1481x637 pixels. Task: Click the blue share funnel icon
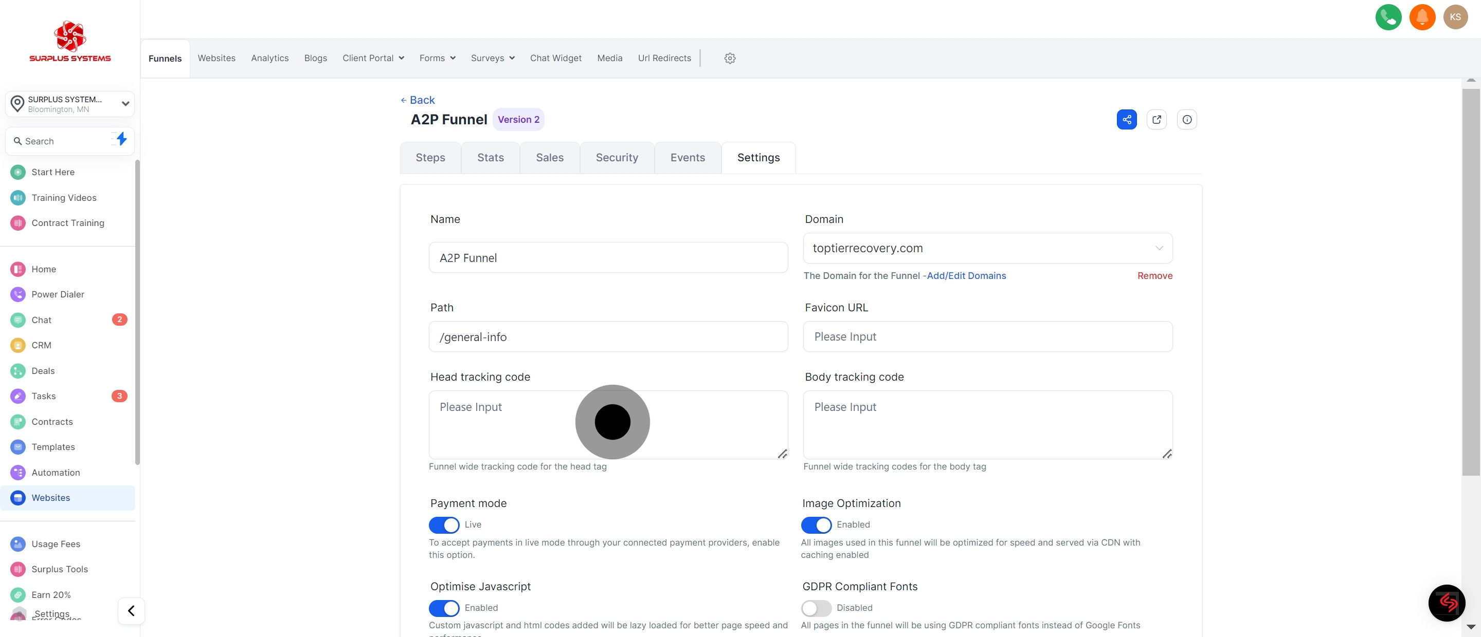(x=1126, y=120)
